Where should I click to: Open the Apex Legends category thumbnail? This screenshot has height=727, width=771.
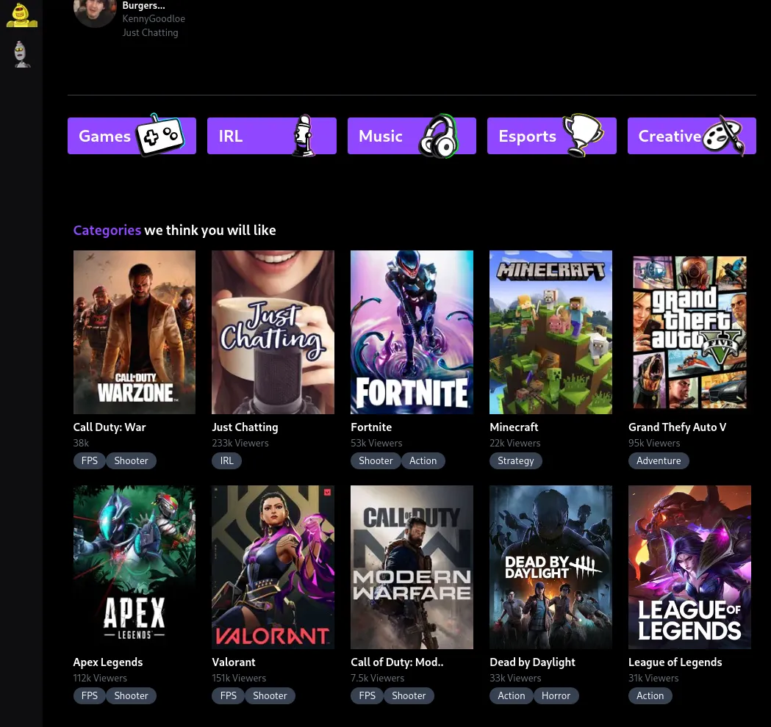click(x=134, y=567)
